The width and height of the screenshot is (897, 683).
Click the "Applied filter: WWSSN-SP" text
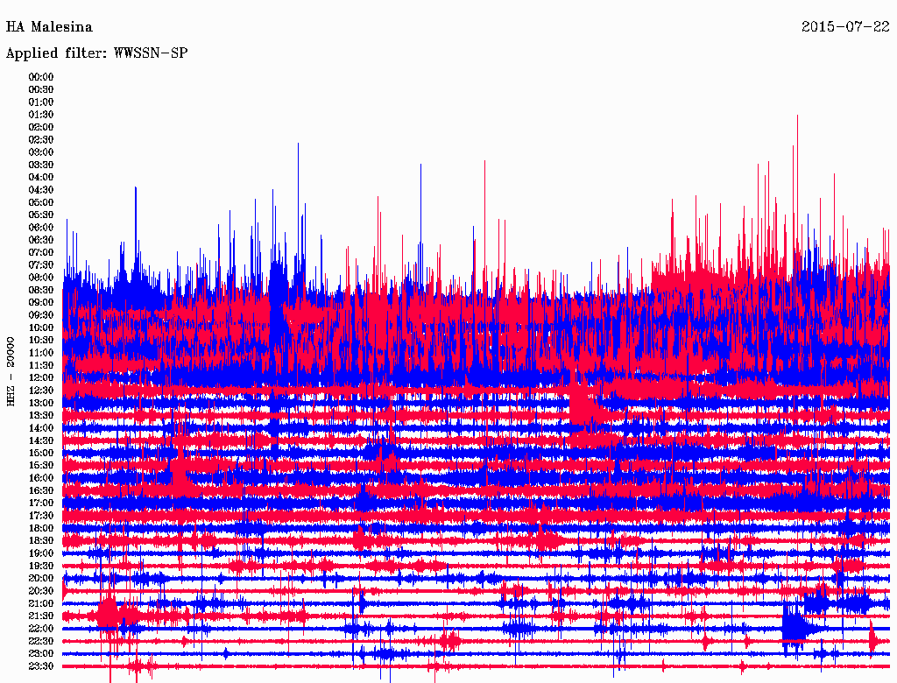pyautogui.click(x=96, y=53)
